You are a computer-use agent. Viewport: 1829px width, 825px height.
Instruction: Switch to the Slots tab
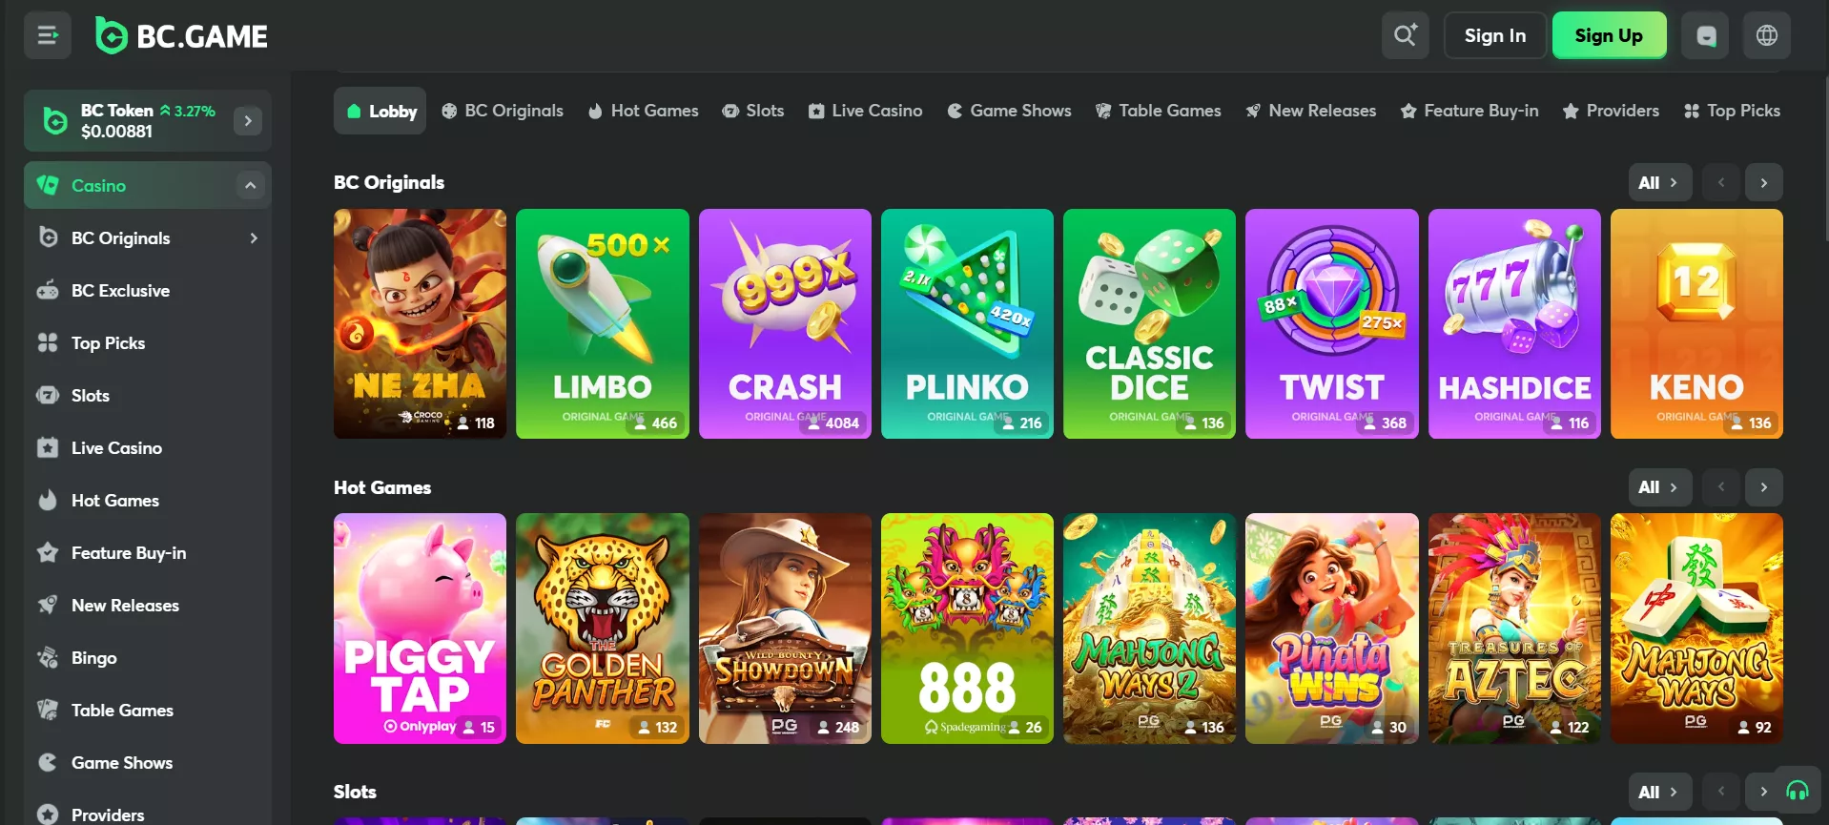point(753,111)
